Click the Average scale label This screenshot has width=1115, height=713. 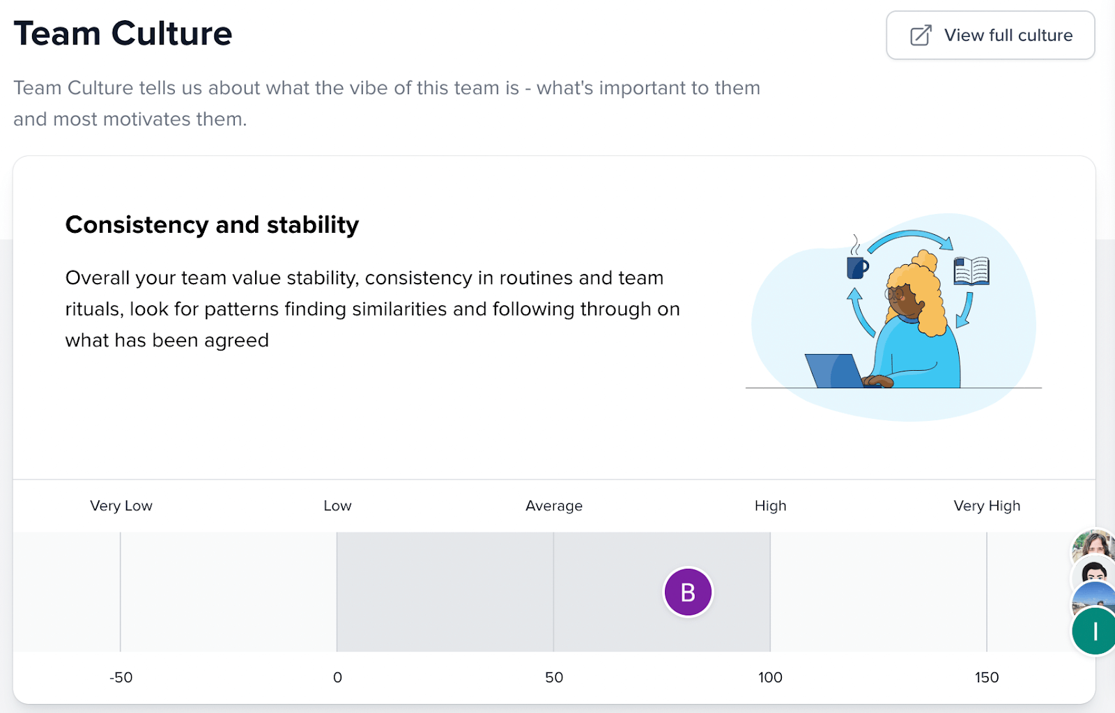pyautogui.click(x=554, y=506)
